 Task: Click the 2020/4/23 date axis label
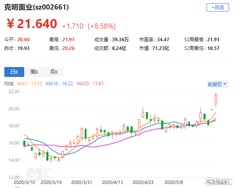pyautogui.click(x=143, y=182)
